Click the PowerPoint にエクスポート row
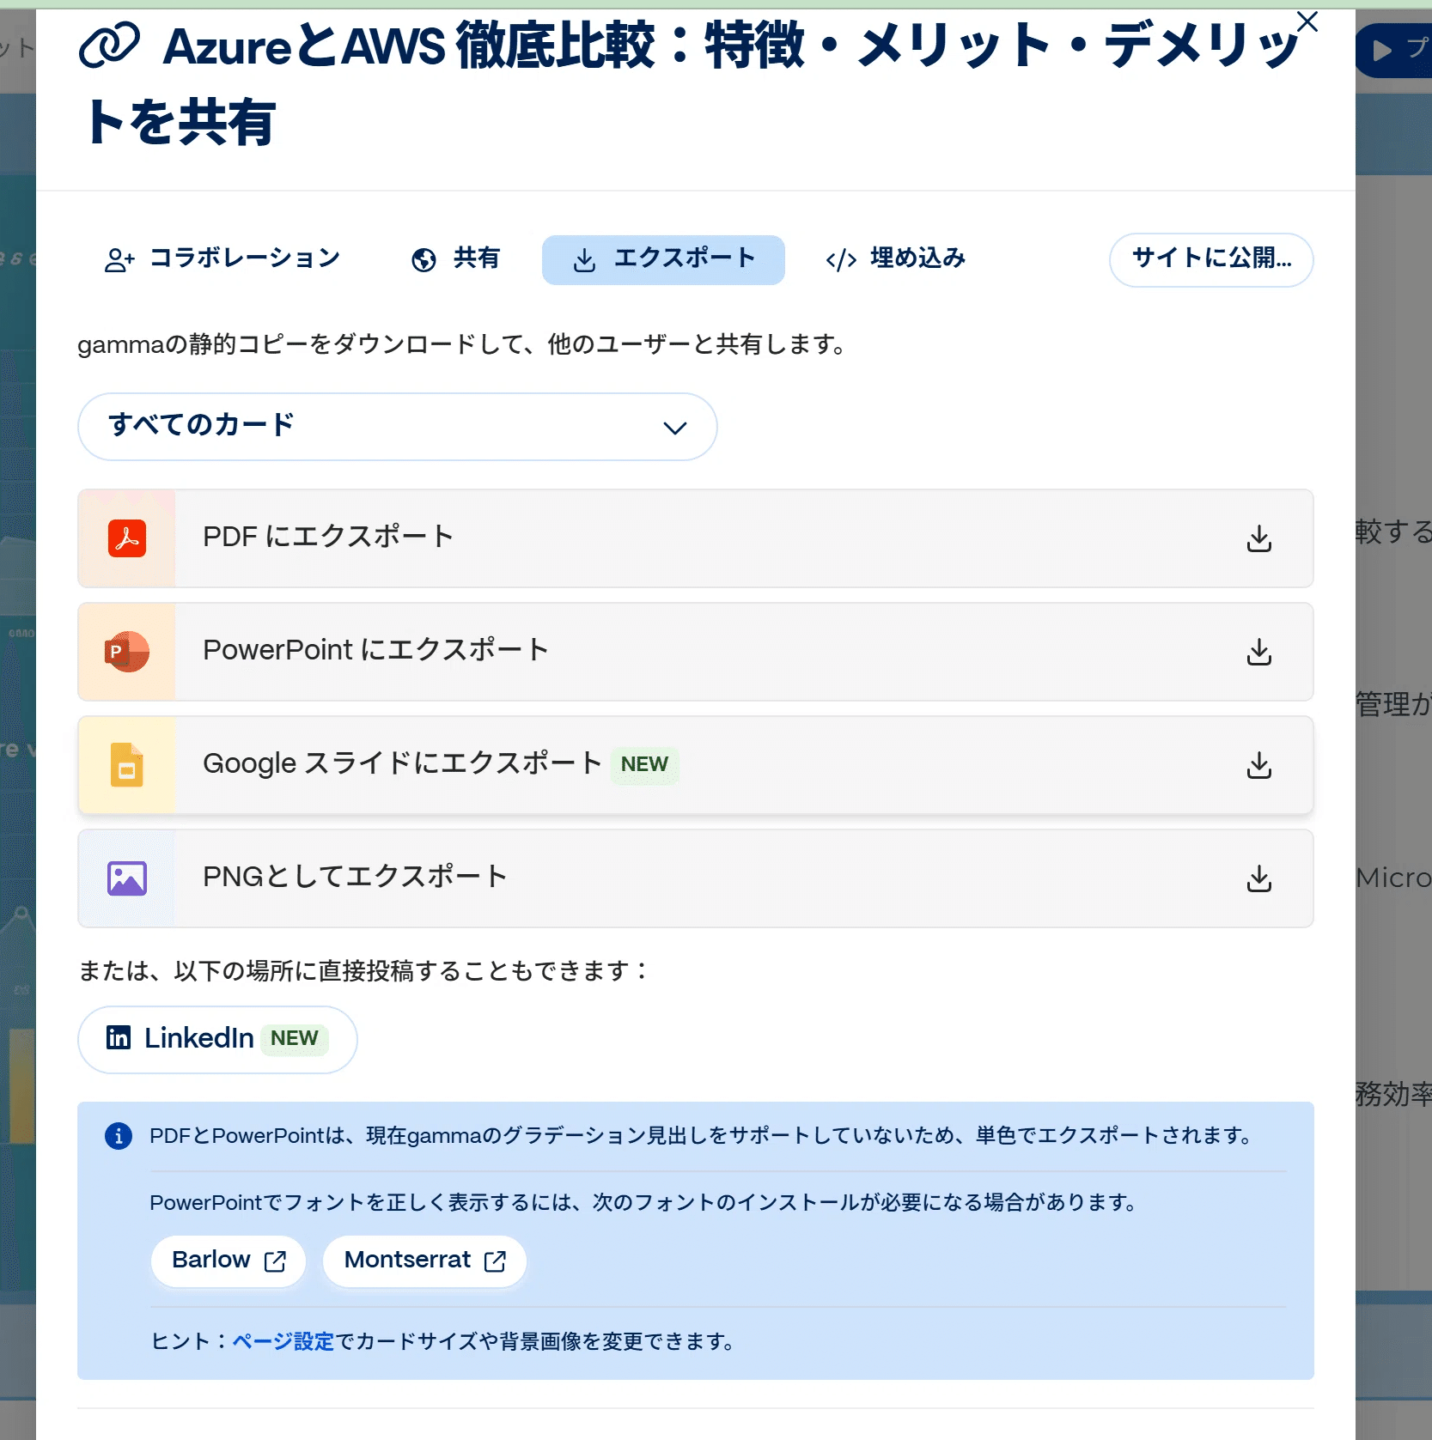The width and height of the screenshot is (1432, 1440). pyautogui.click(x=696, y=652)
